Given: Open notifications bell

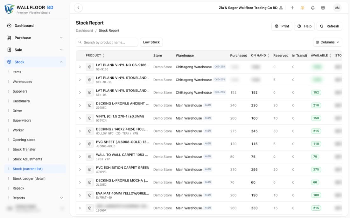Looking at the screenshot, I should pyautogui.click(x=313, y=8).
